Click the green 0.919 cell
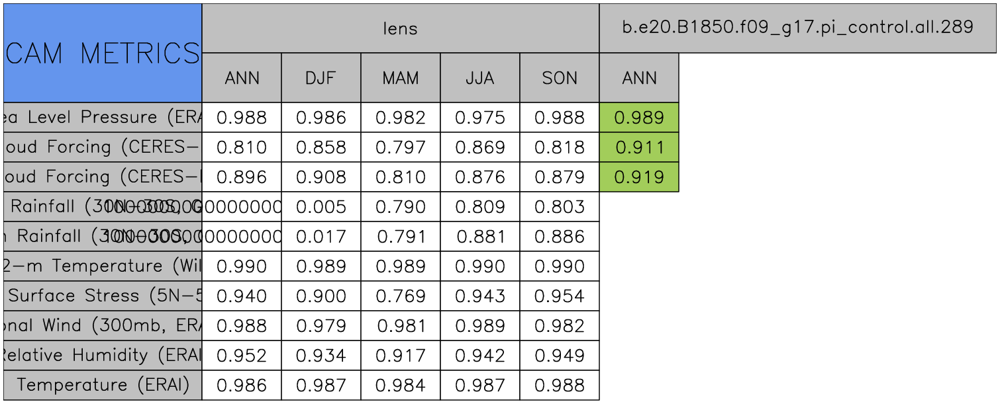 pos(638,177)
